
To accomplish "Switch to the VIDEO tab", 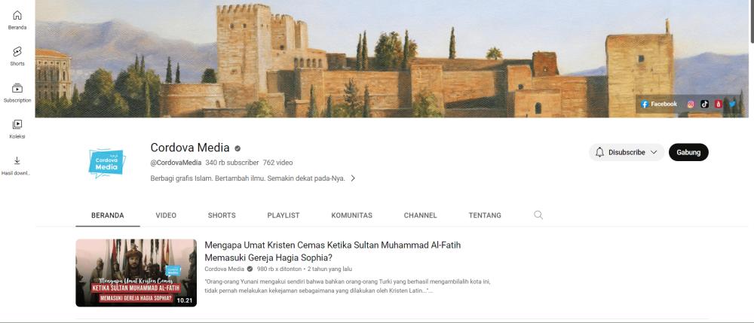I will tap(166, 215).
